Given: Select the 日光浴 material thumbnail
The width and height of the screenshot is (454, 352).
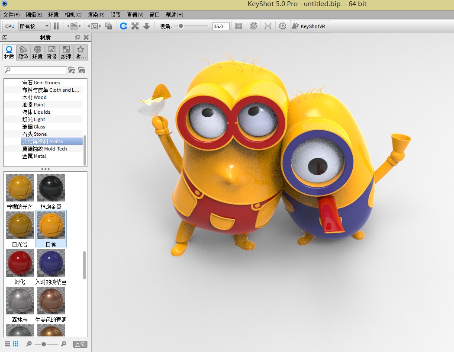Looking at the screenshot, I should coord(19,225).
